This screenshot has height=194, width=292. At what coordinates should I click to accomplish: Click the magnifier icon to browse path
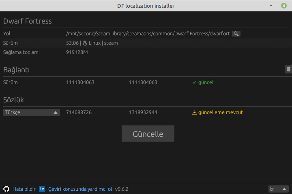[x=236, y=34]
